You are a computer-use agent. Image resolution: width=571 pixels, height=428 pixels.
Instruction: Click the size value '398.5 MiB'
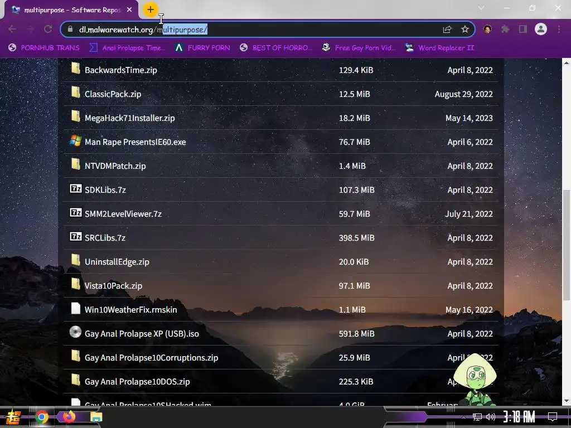tap(356, 238)
